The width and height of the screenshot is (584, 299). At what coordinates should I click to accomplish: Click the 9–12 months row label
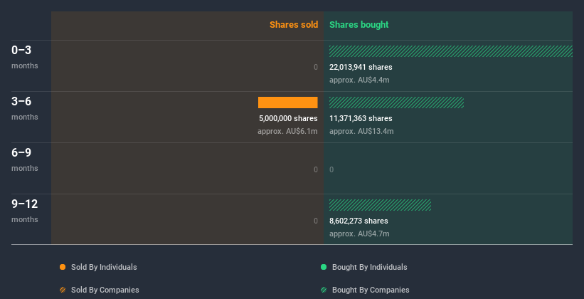point(25,211)
